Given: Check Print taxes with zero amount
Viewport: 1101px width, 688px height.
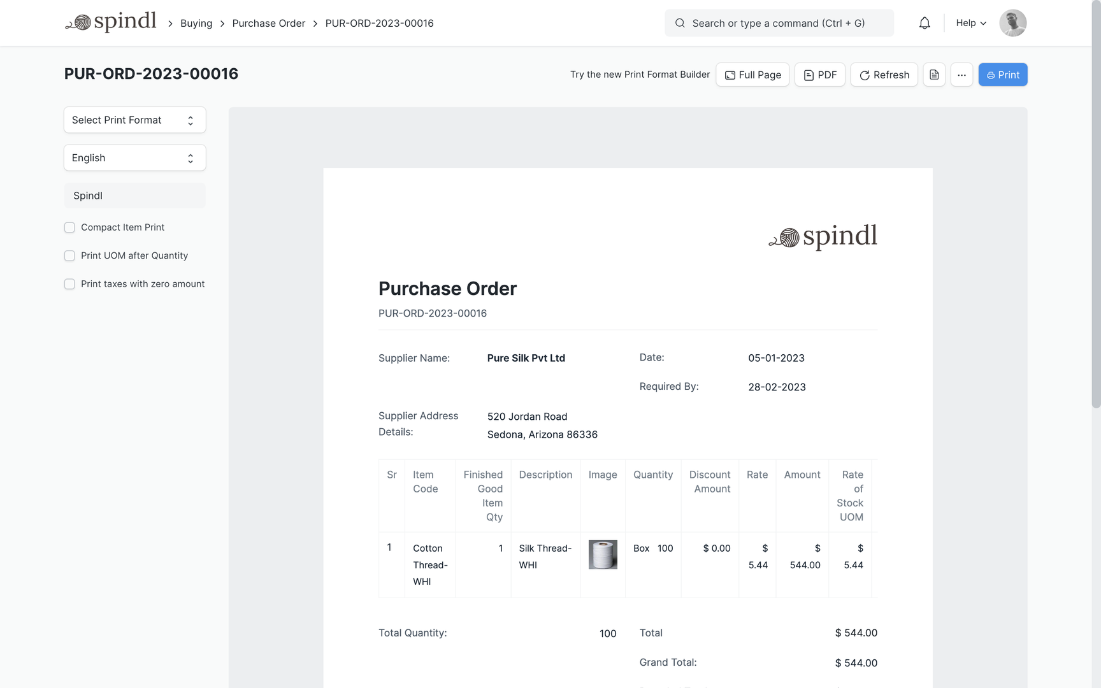Looking at the screenshot, I should 69,284.
